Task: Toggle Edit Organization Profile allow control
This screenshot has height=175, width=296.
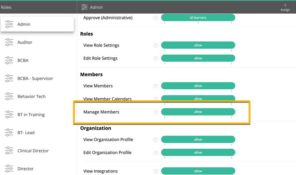Action: (x=198, y=153)
